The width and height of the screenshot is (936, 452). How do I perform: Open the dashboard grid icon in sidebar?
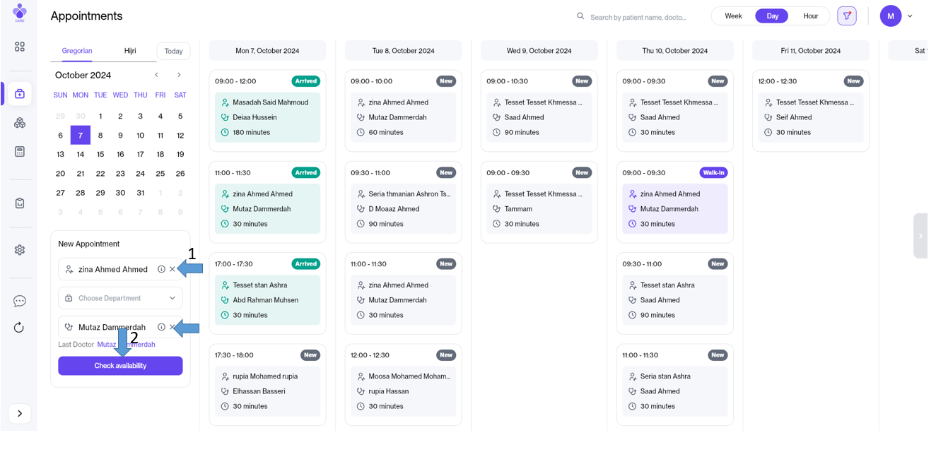[20, 47]
